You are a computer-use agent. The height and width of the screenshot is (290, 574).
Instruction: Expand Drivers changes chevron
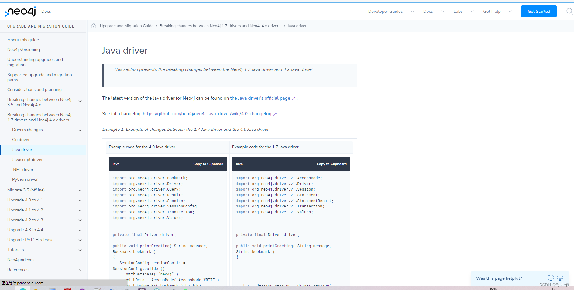coord(80,130)
